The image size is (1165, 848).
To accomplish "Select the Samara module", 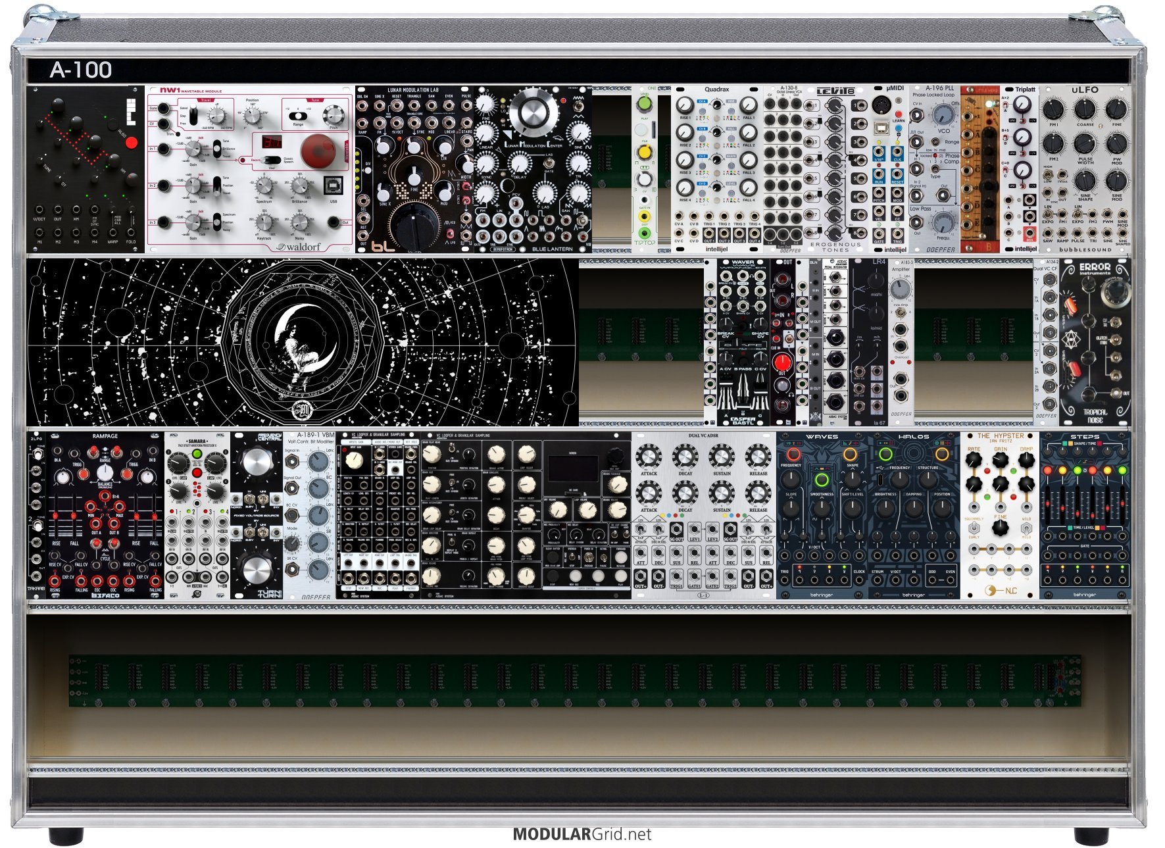I will (x=197, y=516).
